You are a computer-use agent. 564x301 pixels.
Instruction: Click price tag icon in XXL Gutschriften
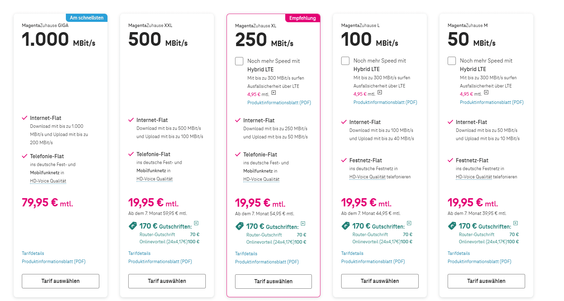(x=132, y=226)
